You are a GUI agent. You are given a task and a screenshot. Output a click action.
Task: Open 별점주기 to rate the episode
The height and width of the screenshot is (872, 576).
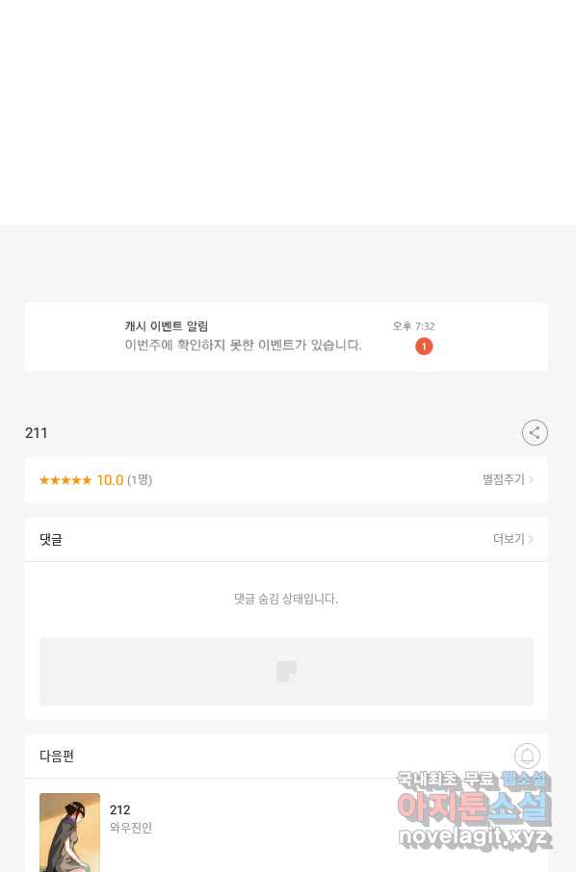click(503, 479)
